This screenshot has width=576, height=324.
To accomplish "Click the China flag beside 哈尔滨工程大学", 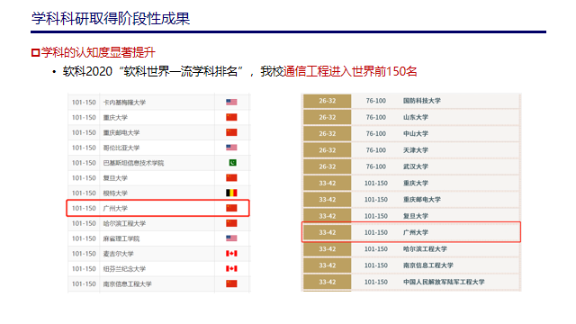I will (x=231, y=223).
